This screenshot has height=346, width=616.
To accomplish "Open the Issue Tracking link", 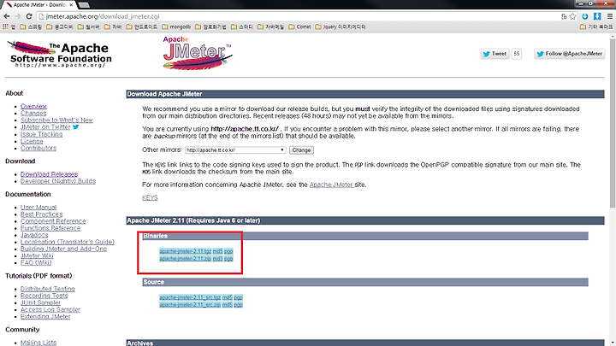I will pos(41,134).
